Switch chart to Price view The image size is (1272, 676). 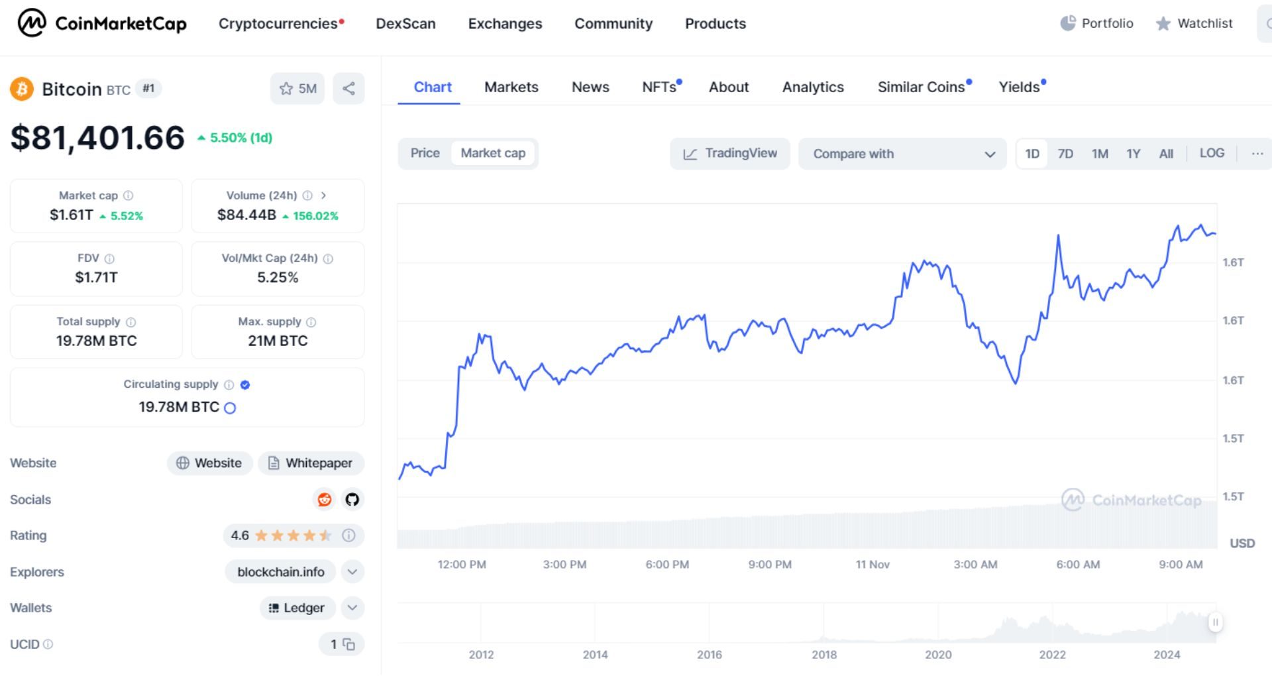click(425, 153)
